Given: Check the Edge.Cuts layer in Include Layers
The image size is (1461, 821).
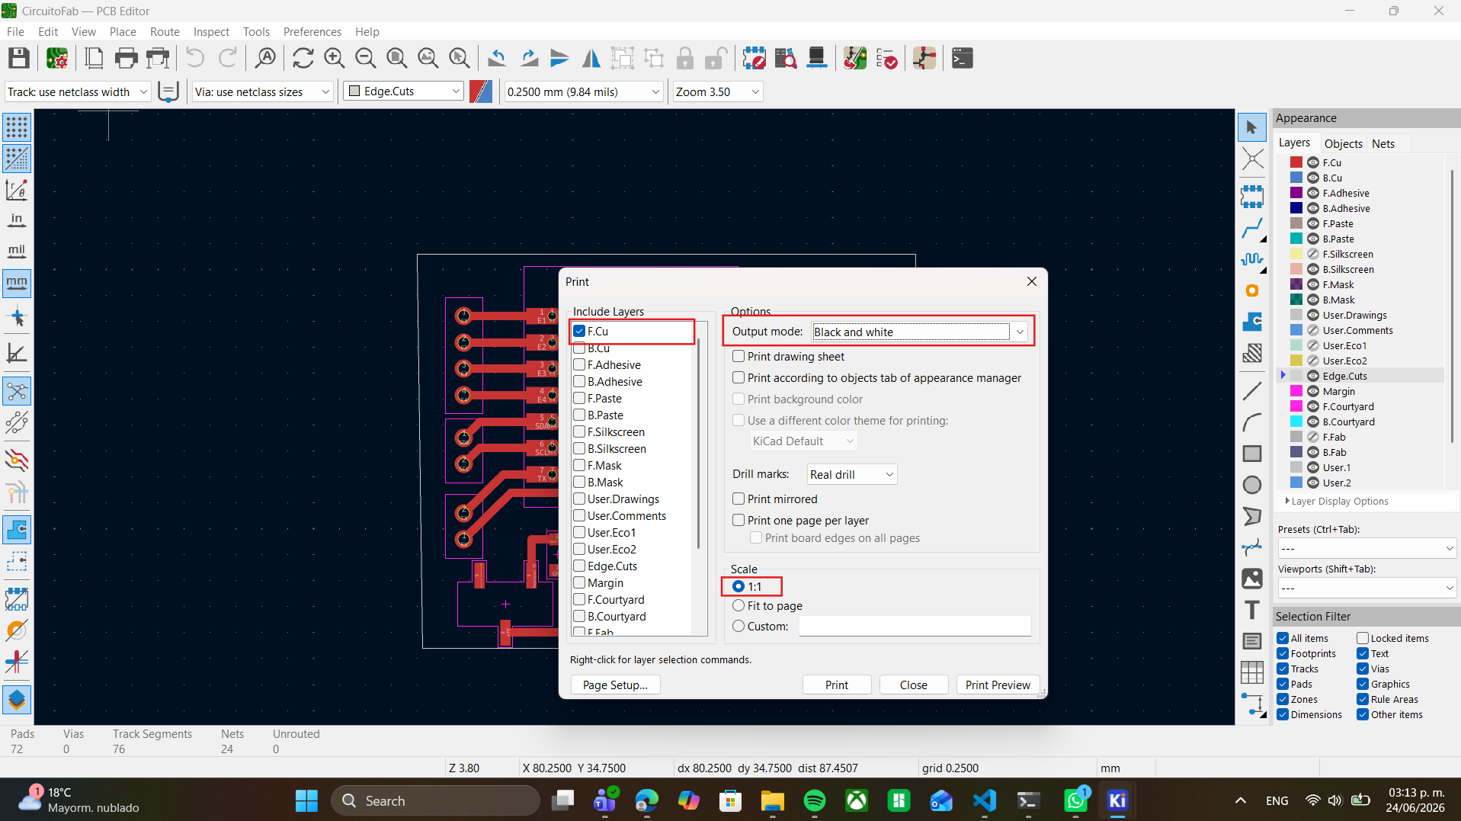Looking at the screenshot, I should tap(579, 566).
